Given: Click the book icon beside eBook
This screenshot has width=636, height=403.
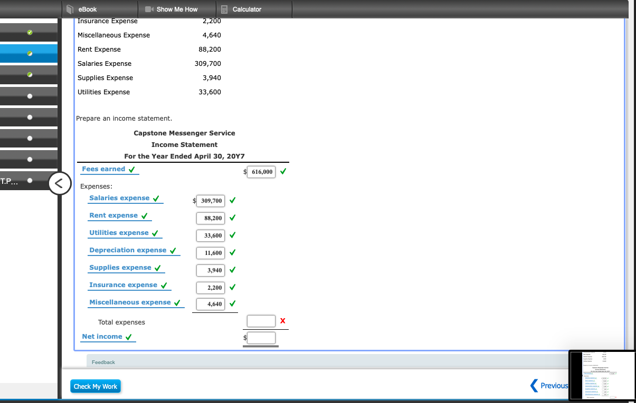Looking at the screenshot, I should [x=70, y=9].
